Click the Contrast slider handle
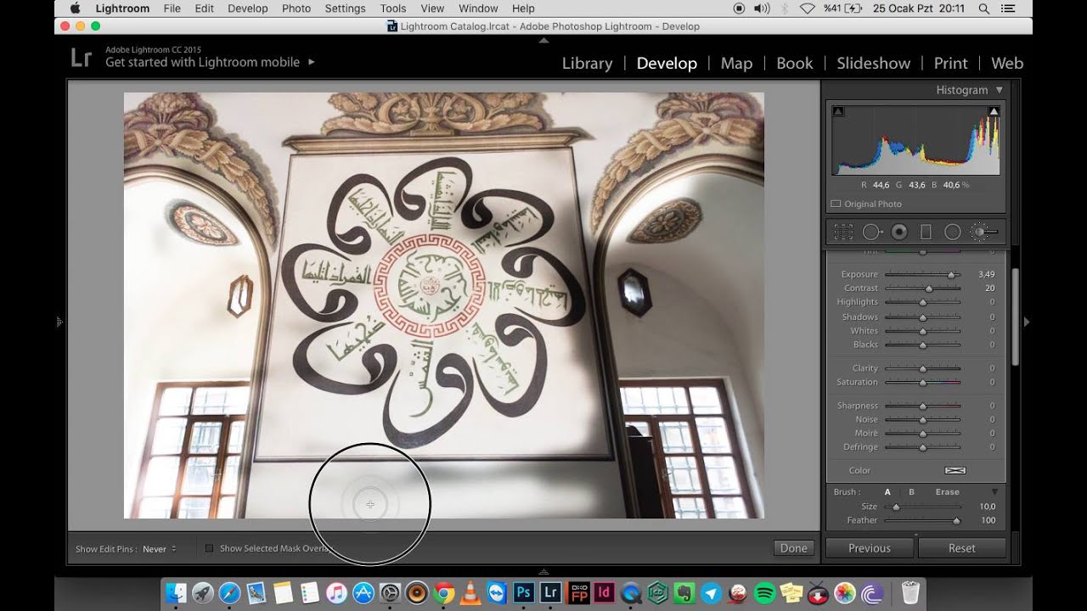The width and height of the screenshot is (1087, 611). point(929,289)
